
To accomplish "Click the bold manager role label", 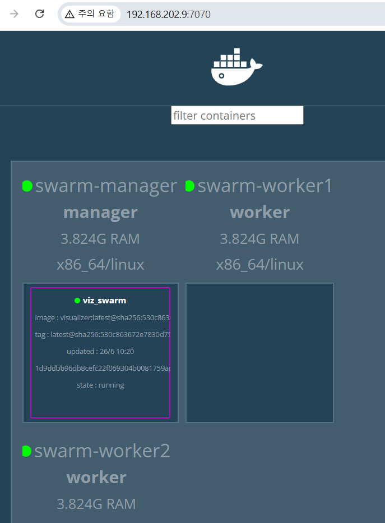I will (x=100, y=212).
